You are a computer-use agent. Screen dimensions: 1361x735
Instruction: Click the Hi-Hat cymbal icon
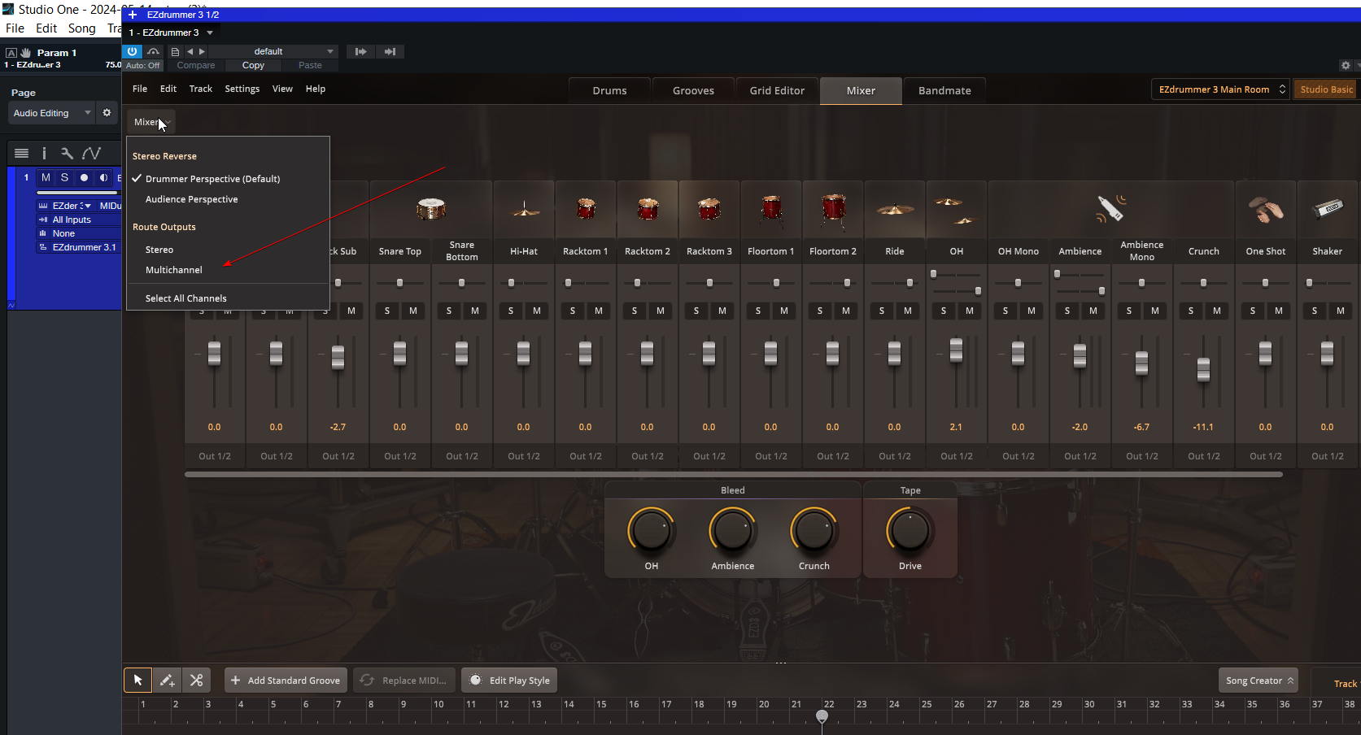524,211
